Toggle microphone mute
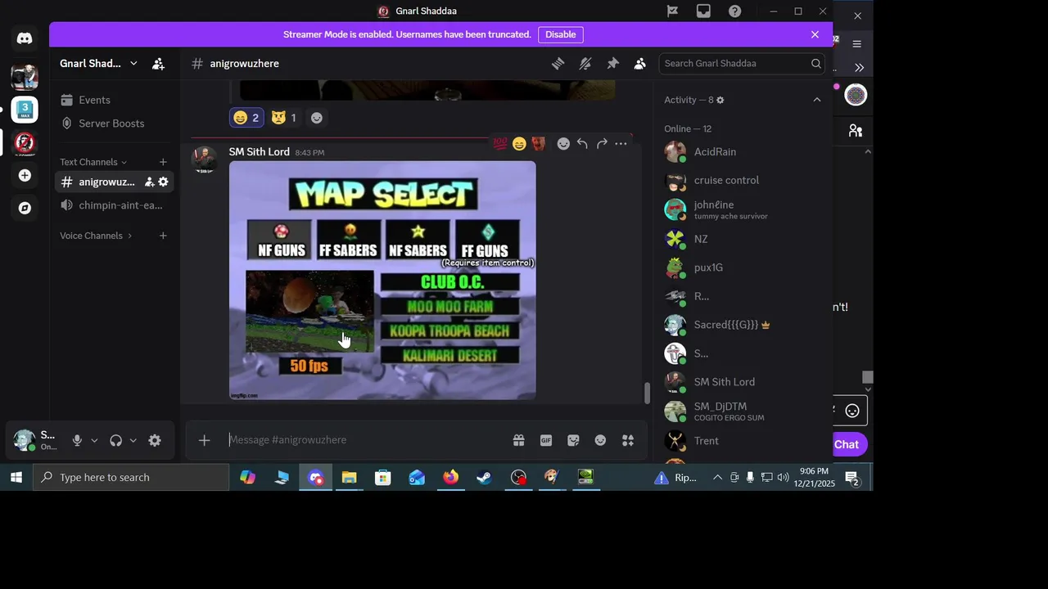Viewport: 1048px width, 589px height. coord(77,440)
